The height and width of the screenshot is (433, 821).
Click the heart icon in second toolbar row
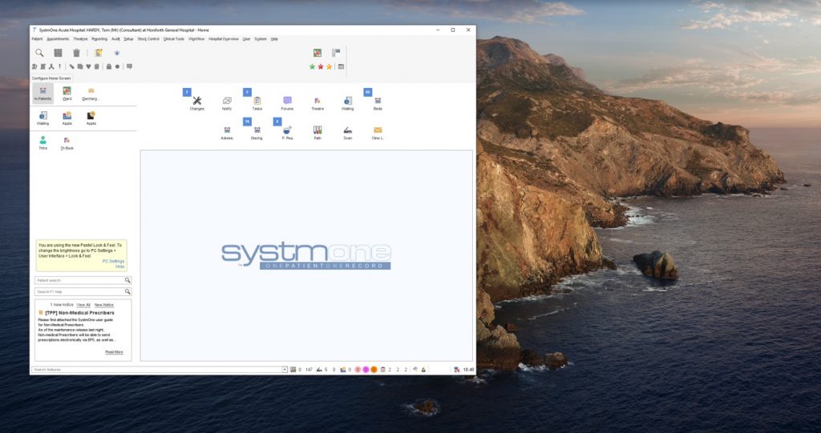pos(88,66)
